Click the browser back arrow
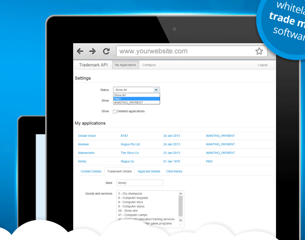305x240 pixels. [x=80, y=51]
